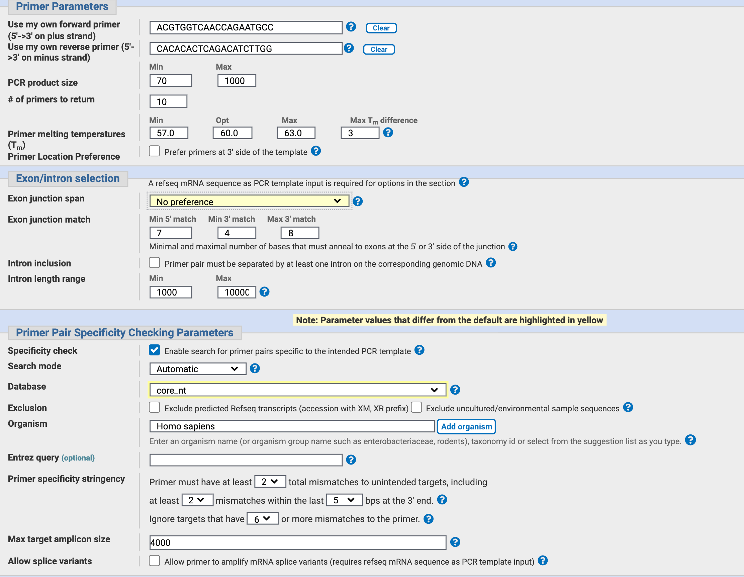The image size is (744, 577).
Task: Check Exclude predicted Refseq transcripts option
Action: (154, 407)
